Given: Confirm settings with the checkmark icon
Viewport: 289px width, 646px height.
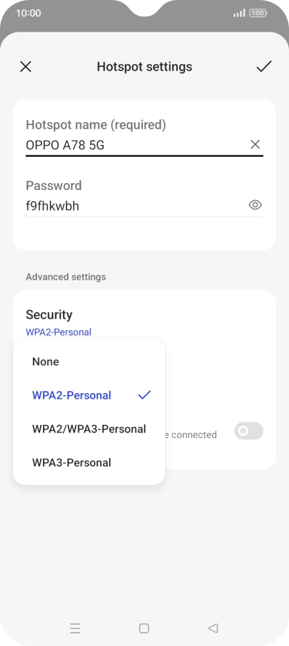Looking at the screenshot, I should click(x=264, y=66).
